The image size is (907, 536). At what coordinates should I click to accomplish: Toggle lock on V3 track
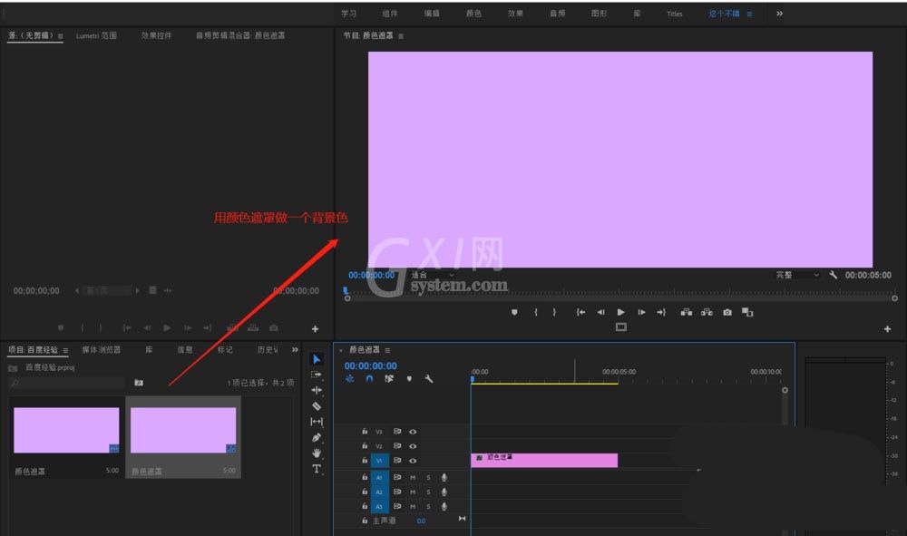[365, 432]
